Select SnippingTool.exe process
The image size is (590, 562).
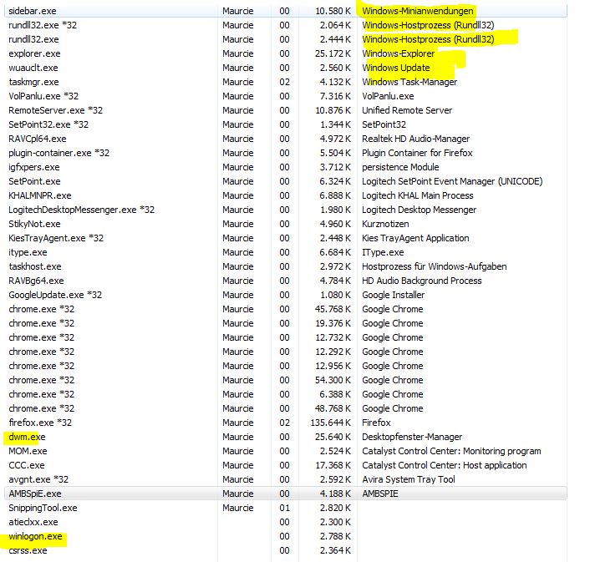coord(43,509)
